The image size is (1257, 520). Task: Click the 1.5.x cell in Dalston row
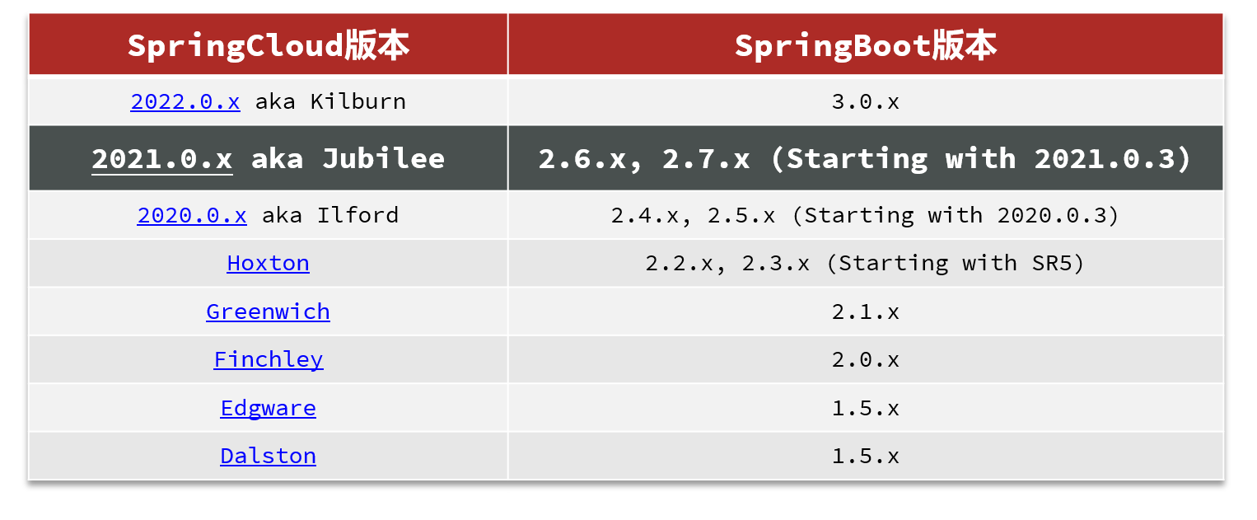[865, 456]
